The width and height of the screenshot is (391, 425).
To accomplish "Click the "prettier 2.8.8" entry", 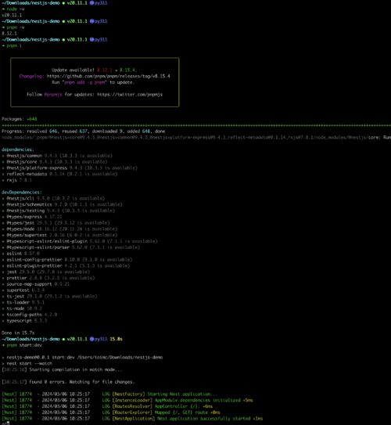I will 48,278.
